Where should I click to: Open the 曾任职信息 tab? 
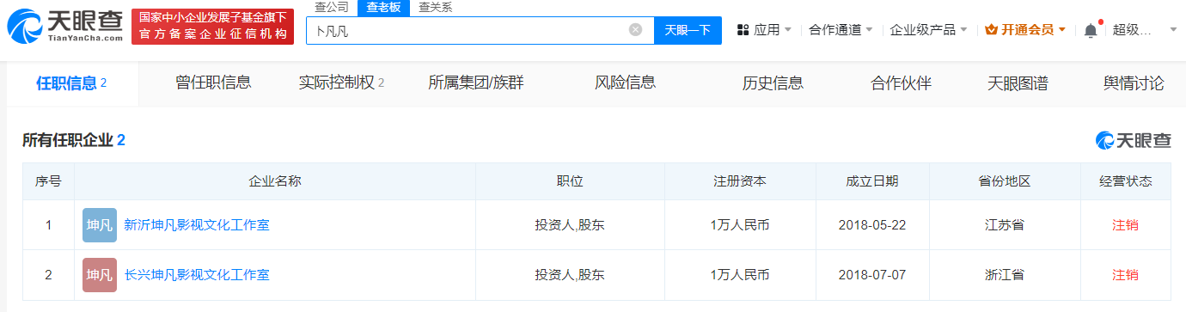click(x=213, y=83)
